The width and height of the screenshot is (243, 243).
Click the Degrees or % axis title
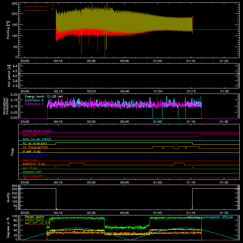coord(8,228)
